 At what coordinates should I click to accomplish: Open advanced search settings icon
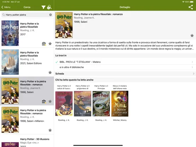[x=49, y=7]
